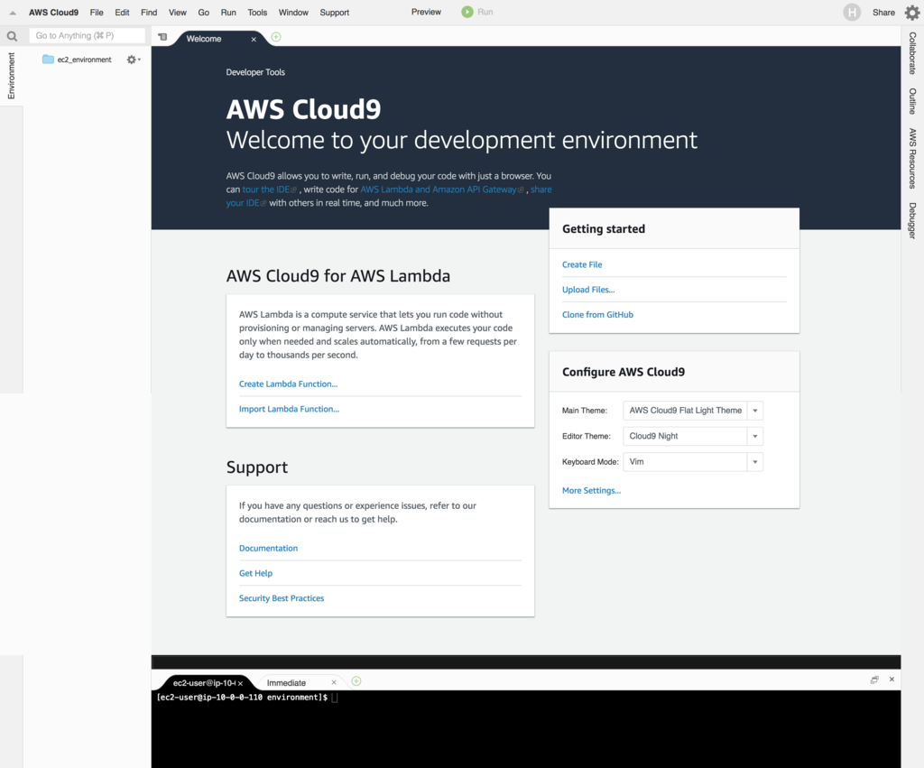Click the search magnifier icon in left sidebar

[12, 36]
